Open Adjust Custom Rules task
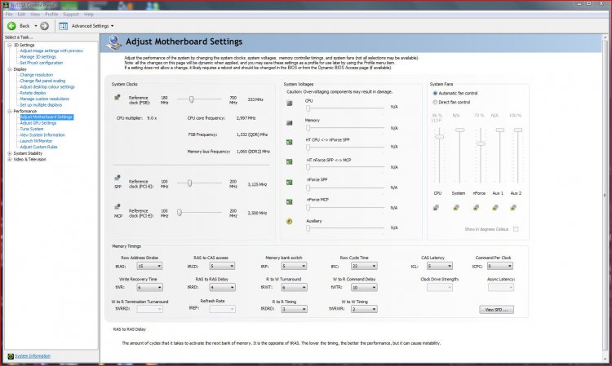This screenshot has width=612, height=366. pos(38,147)
